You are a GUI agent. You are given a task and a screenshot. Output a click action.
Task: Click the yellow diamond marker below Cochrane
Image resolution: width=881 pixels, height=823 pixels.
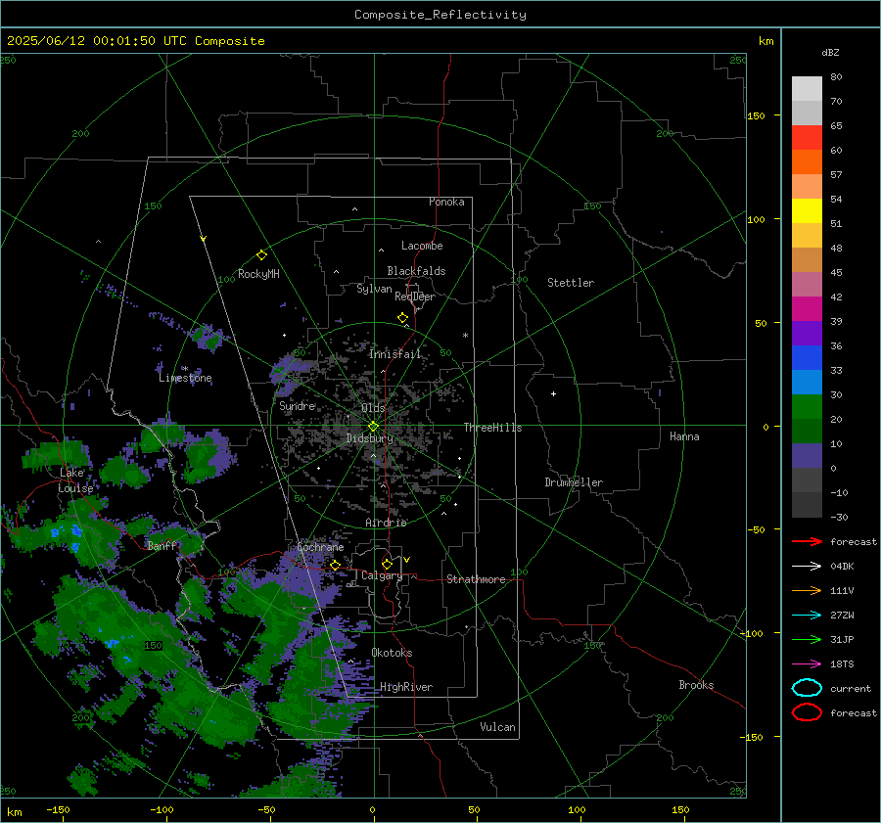click(335, 565)
